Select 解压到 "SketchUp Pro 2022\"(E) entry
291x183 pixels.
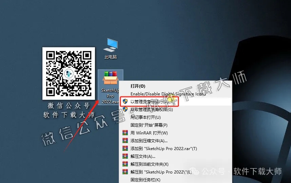(161, 172)
